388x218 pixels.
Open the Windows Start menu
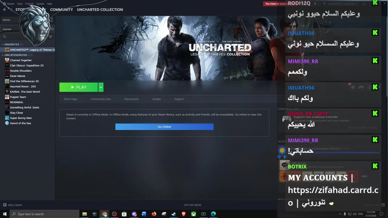5,214
